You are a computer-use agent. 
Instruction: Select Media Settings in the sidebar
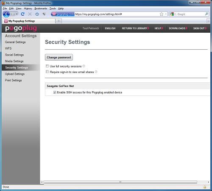point(14,61)
